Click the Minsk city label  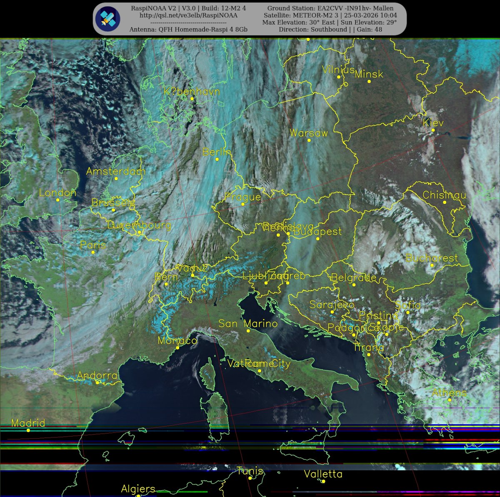click(x=369, y=74)
